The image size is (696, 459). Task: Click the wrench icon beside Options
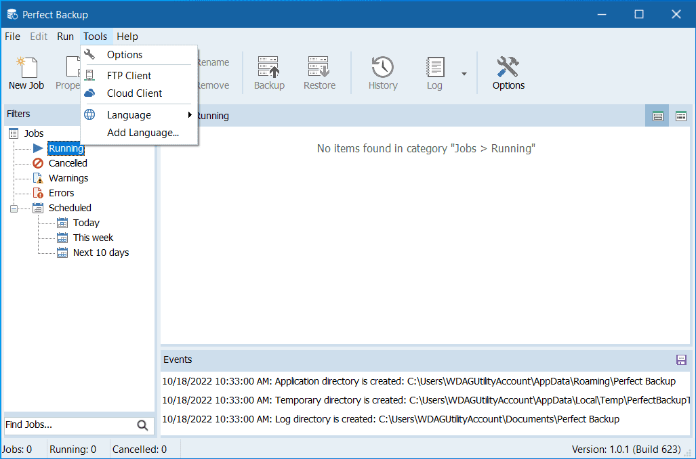click(89, 54)
